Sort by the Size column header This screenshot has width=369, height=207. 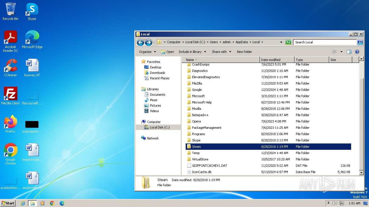click(340, 60)
